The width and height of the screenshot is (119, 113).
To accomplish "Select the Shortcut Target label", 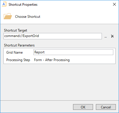I will pos(15,30).
